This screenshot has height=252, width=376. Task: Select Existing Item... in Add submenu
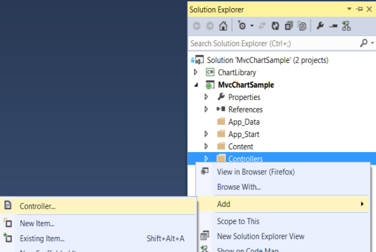coord(42,239)
